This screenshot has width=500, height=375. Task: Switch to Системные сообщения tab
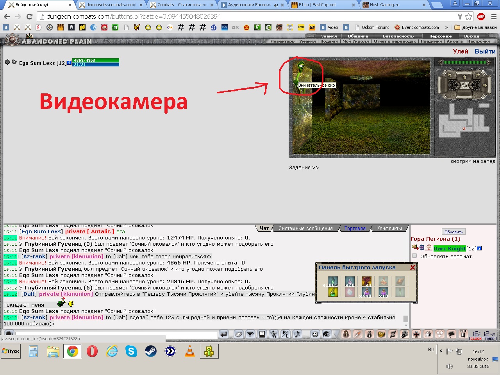pos(305,228)
